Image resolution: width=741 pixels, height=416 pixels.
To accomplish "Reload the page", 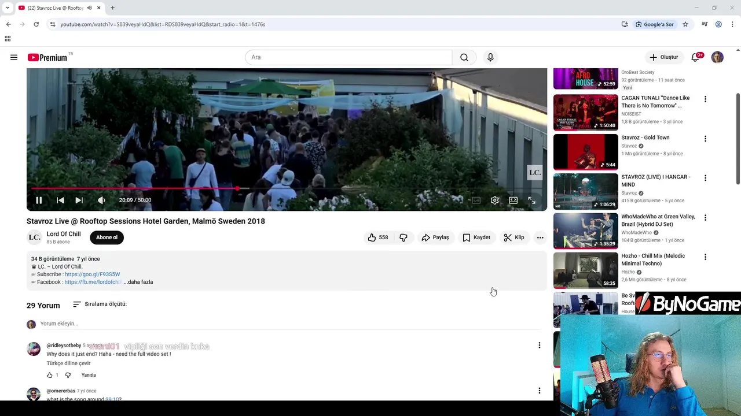I will pyautogui.click(x=36, y=24).
